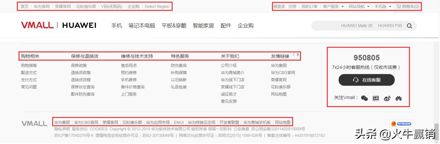Open the 补购保障 link
Image resolution: width=440 pixels, height=144 pixels.
[x=179, y=73]
